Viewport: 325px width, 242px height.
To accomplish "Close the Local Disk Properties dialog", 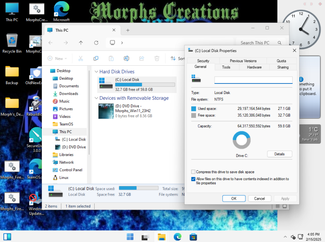I will (x=294, y=51).
